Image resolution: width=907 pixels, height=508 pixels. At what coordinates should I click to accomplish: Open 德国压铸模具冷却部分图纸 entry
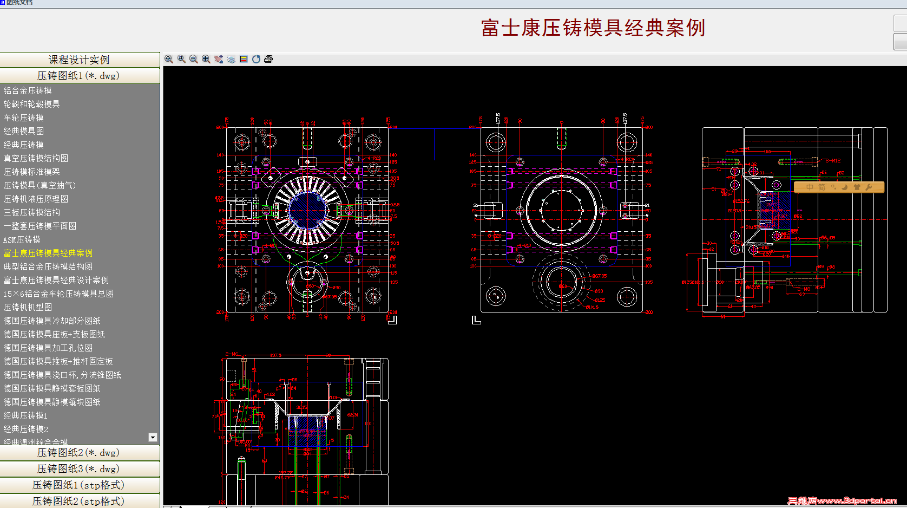(x=52, y=321)
